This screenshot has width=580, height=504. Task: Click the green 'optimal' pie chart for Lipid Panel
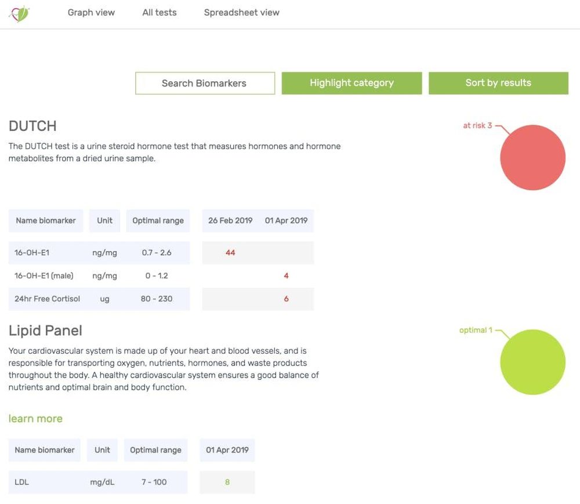532,361
